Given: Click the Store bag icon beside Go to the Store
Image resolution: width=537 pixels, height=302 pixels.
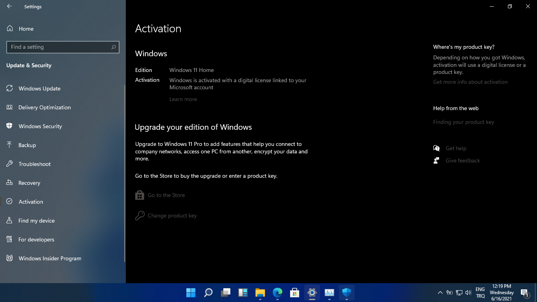Looking at the screenshot, I should click(x=140, y=195).
